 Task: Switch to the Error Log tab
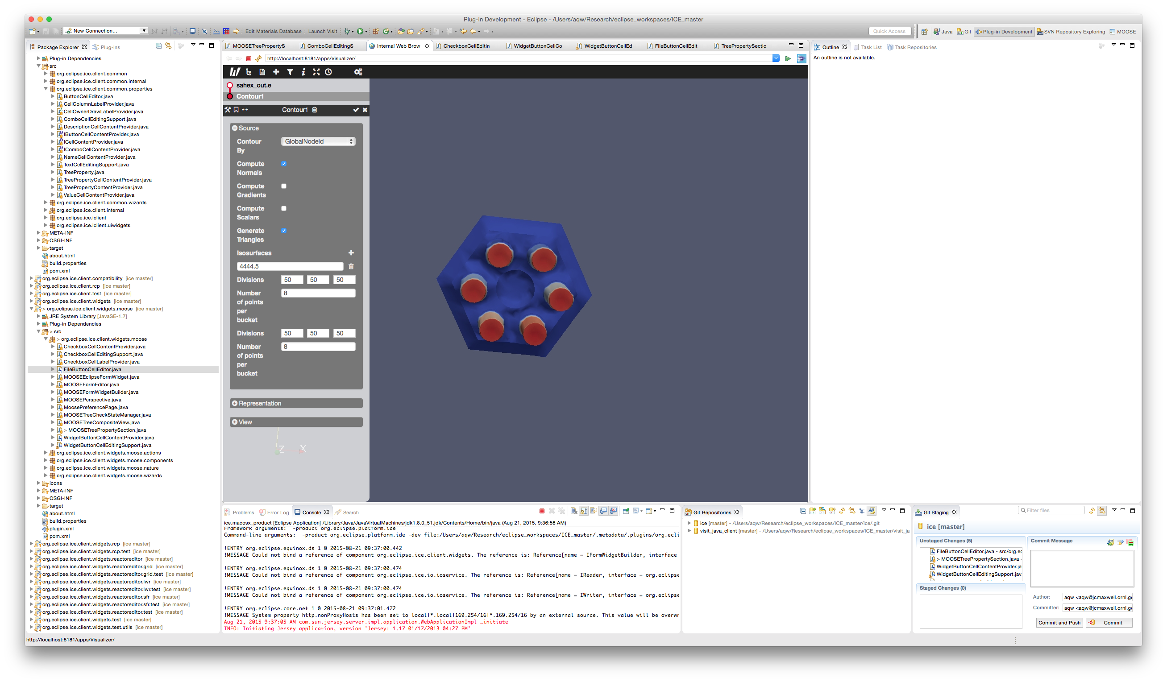click(277, 513)
